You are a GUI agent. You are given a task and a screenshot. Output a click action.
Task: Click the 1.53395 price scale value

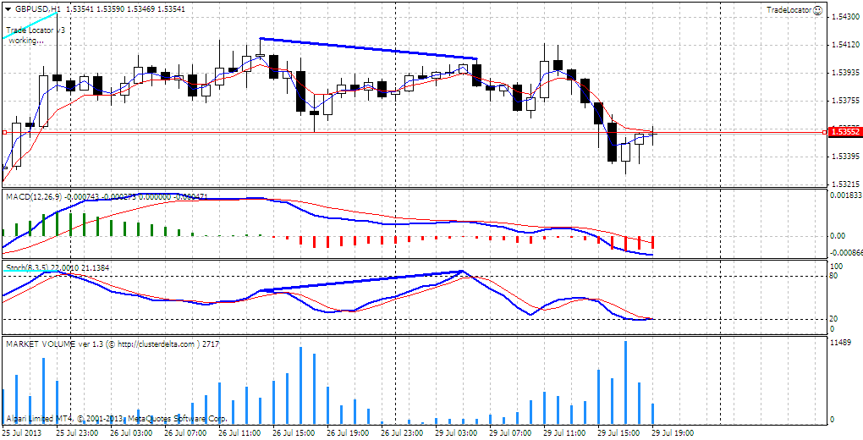click(x=844, y=157)
